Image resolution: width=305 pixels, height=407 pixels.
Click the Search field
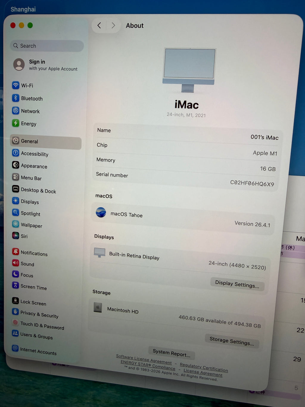point(47,46)
